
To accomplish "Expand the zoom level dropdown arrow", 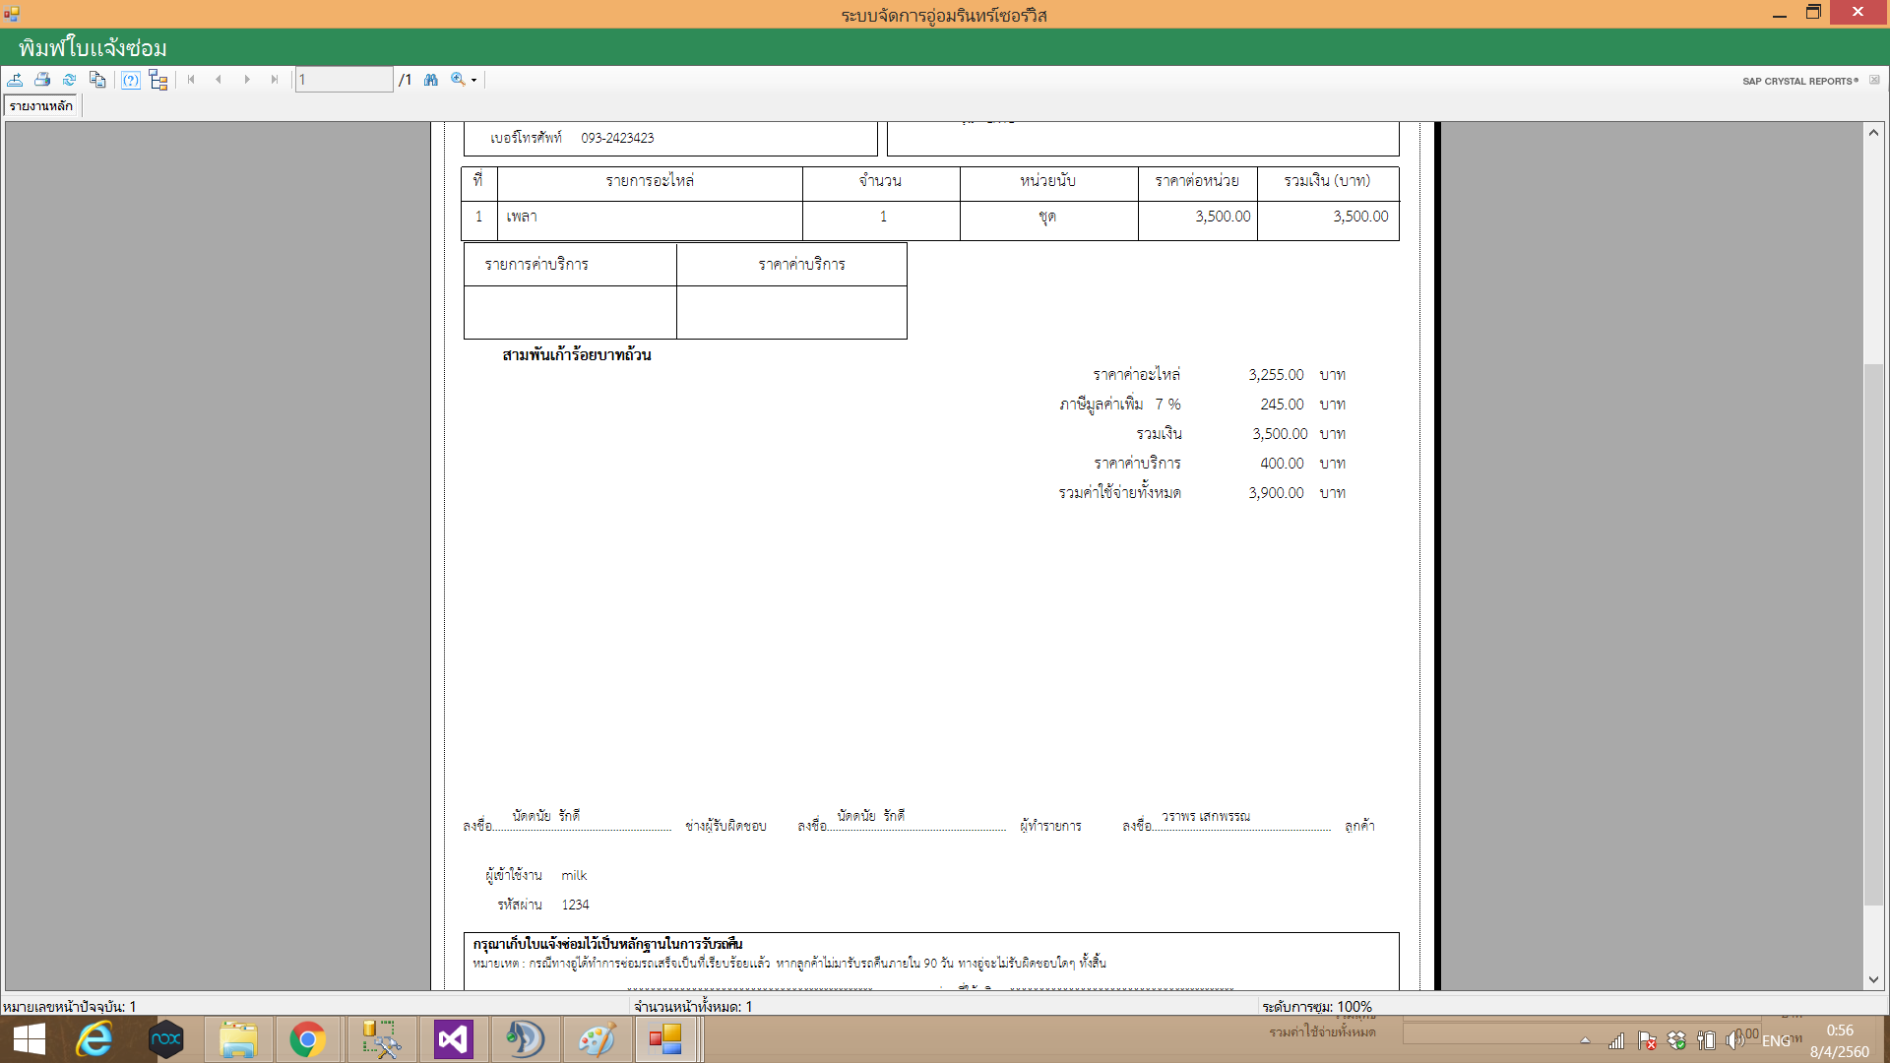I will (474, 81).
